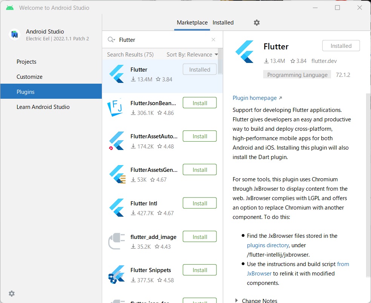Select Projects in the left sidebar

coord(26,61)
